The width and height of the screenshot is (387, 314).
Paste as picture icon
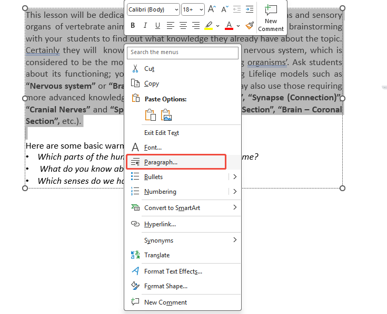(166, 115)
